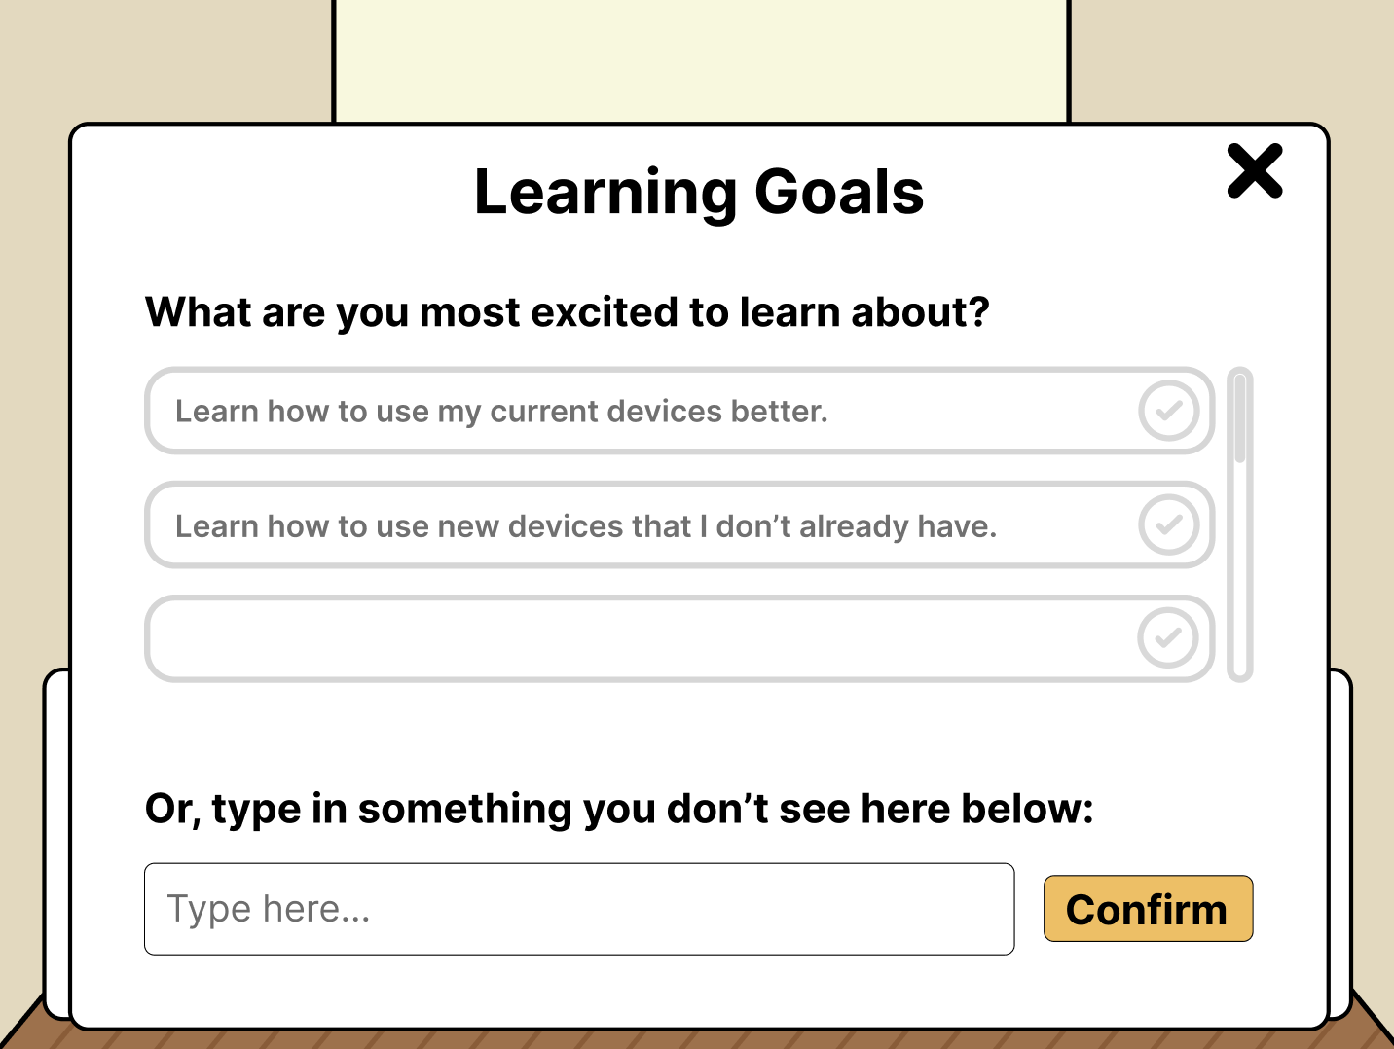This screenshot has width=1394, height=1049.
Task: Click the brown floor strip beneath the dialog
Action: tap(701, 1039)
